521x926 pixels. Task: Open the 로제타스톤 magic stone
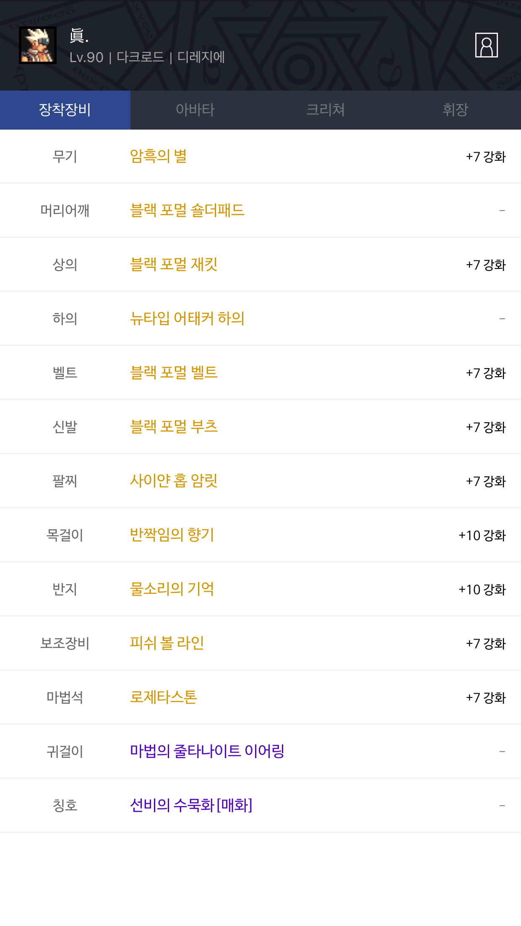point(164,697)
